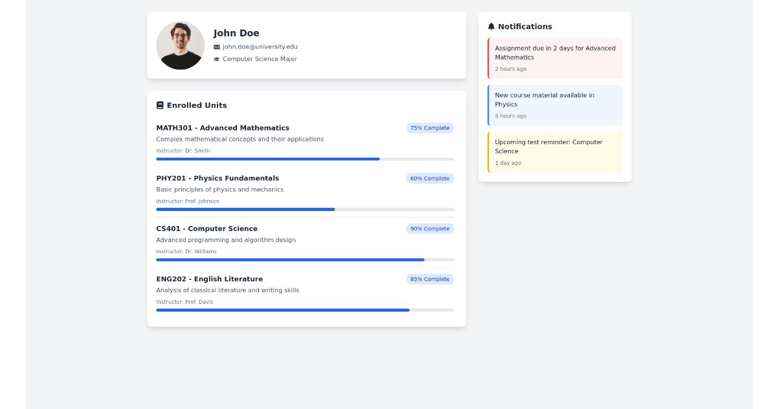
Task: Click the bell icon next to Notifications
Action: (x=491, y=26)
